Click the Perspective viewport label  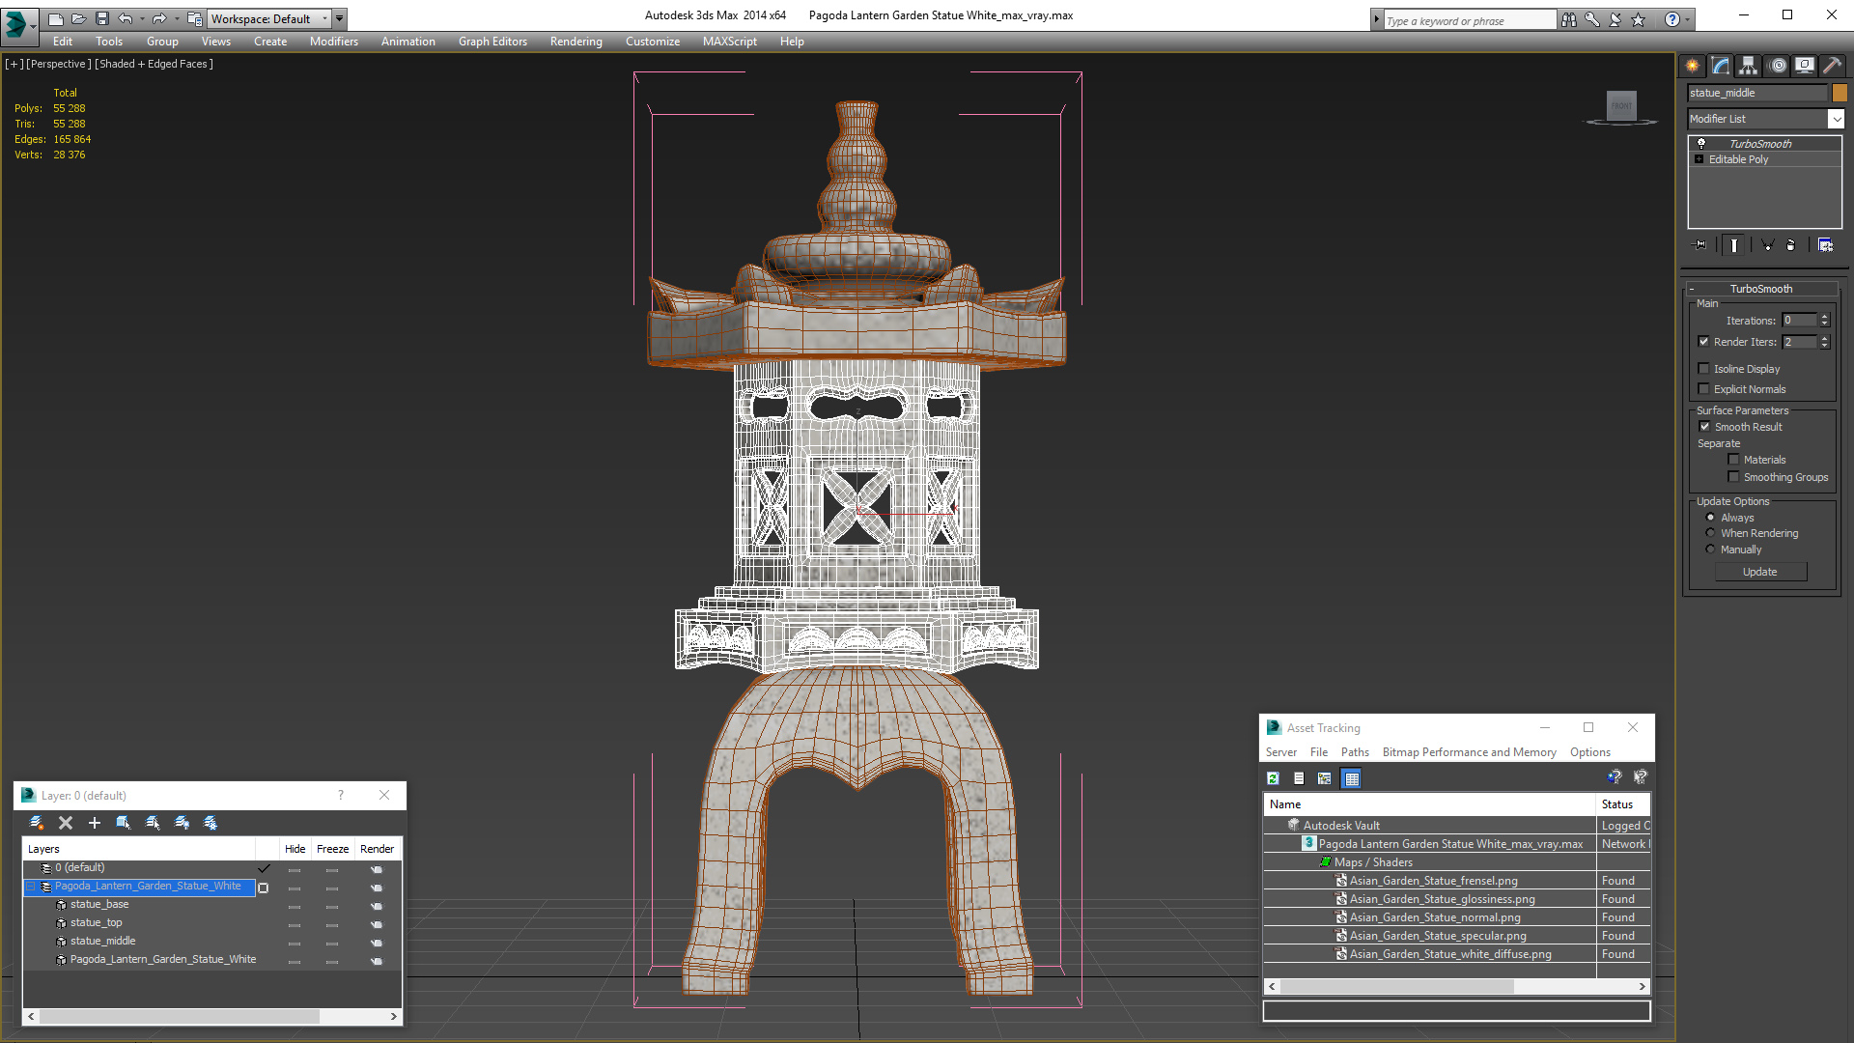pyautogui.click(x=59, y=64)
